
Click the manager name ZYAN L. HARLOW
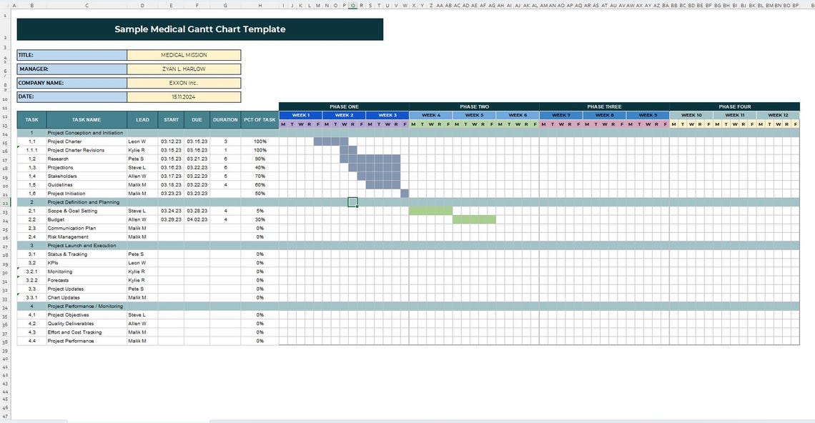click(183, 69)
